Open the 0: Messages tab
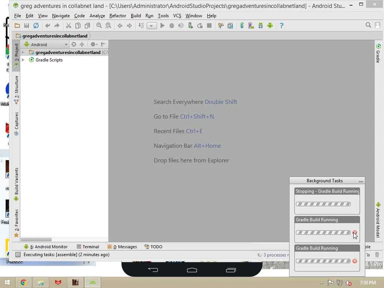The image size is (384, 288). tap(122, 247)
